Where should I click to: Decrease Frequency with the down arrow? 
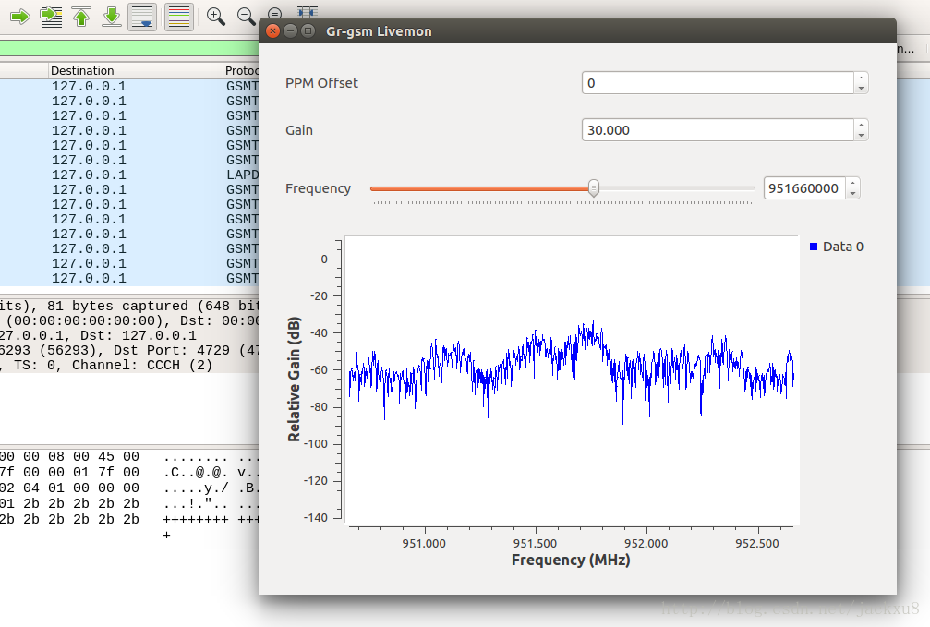853,193
